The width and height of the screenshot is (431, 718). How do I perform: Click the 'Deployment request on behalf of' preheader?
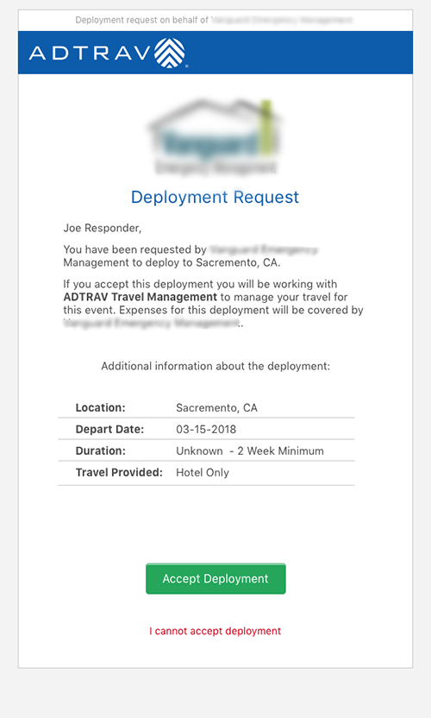tap(142, 20)
